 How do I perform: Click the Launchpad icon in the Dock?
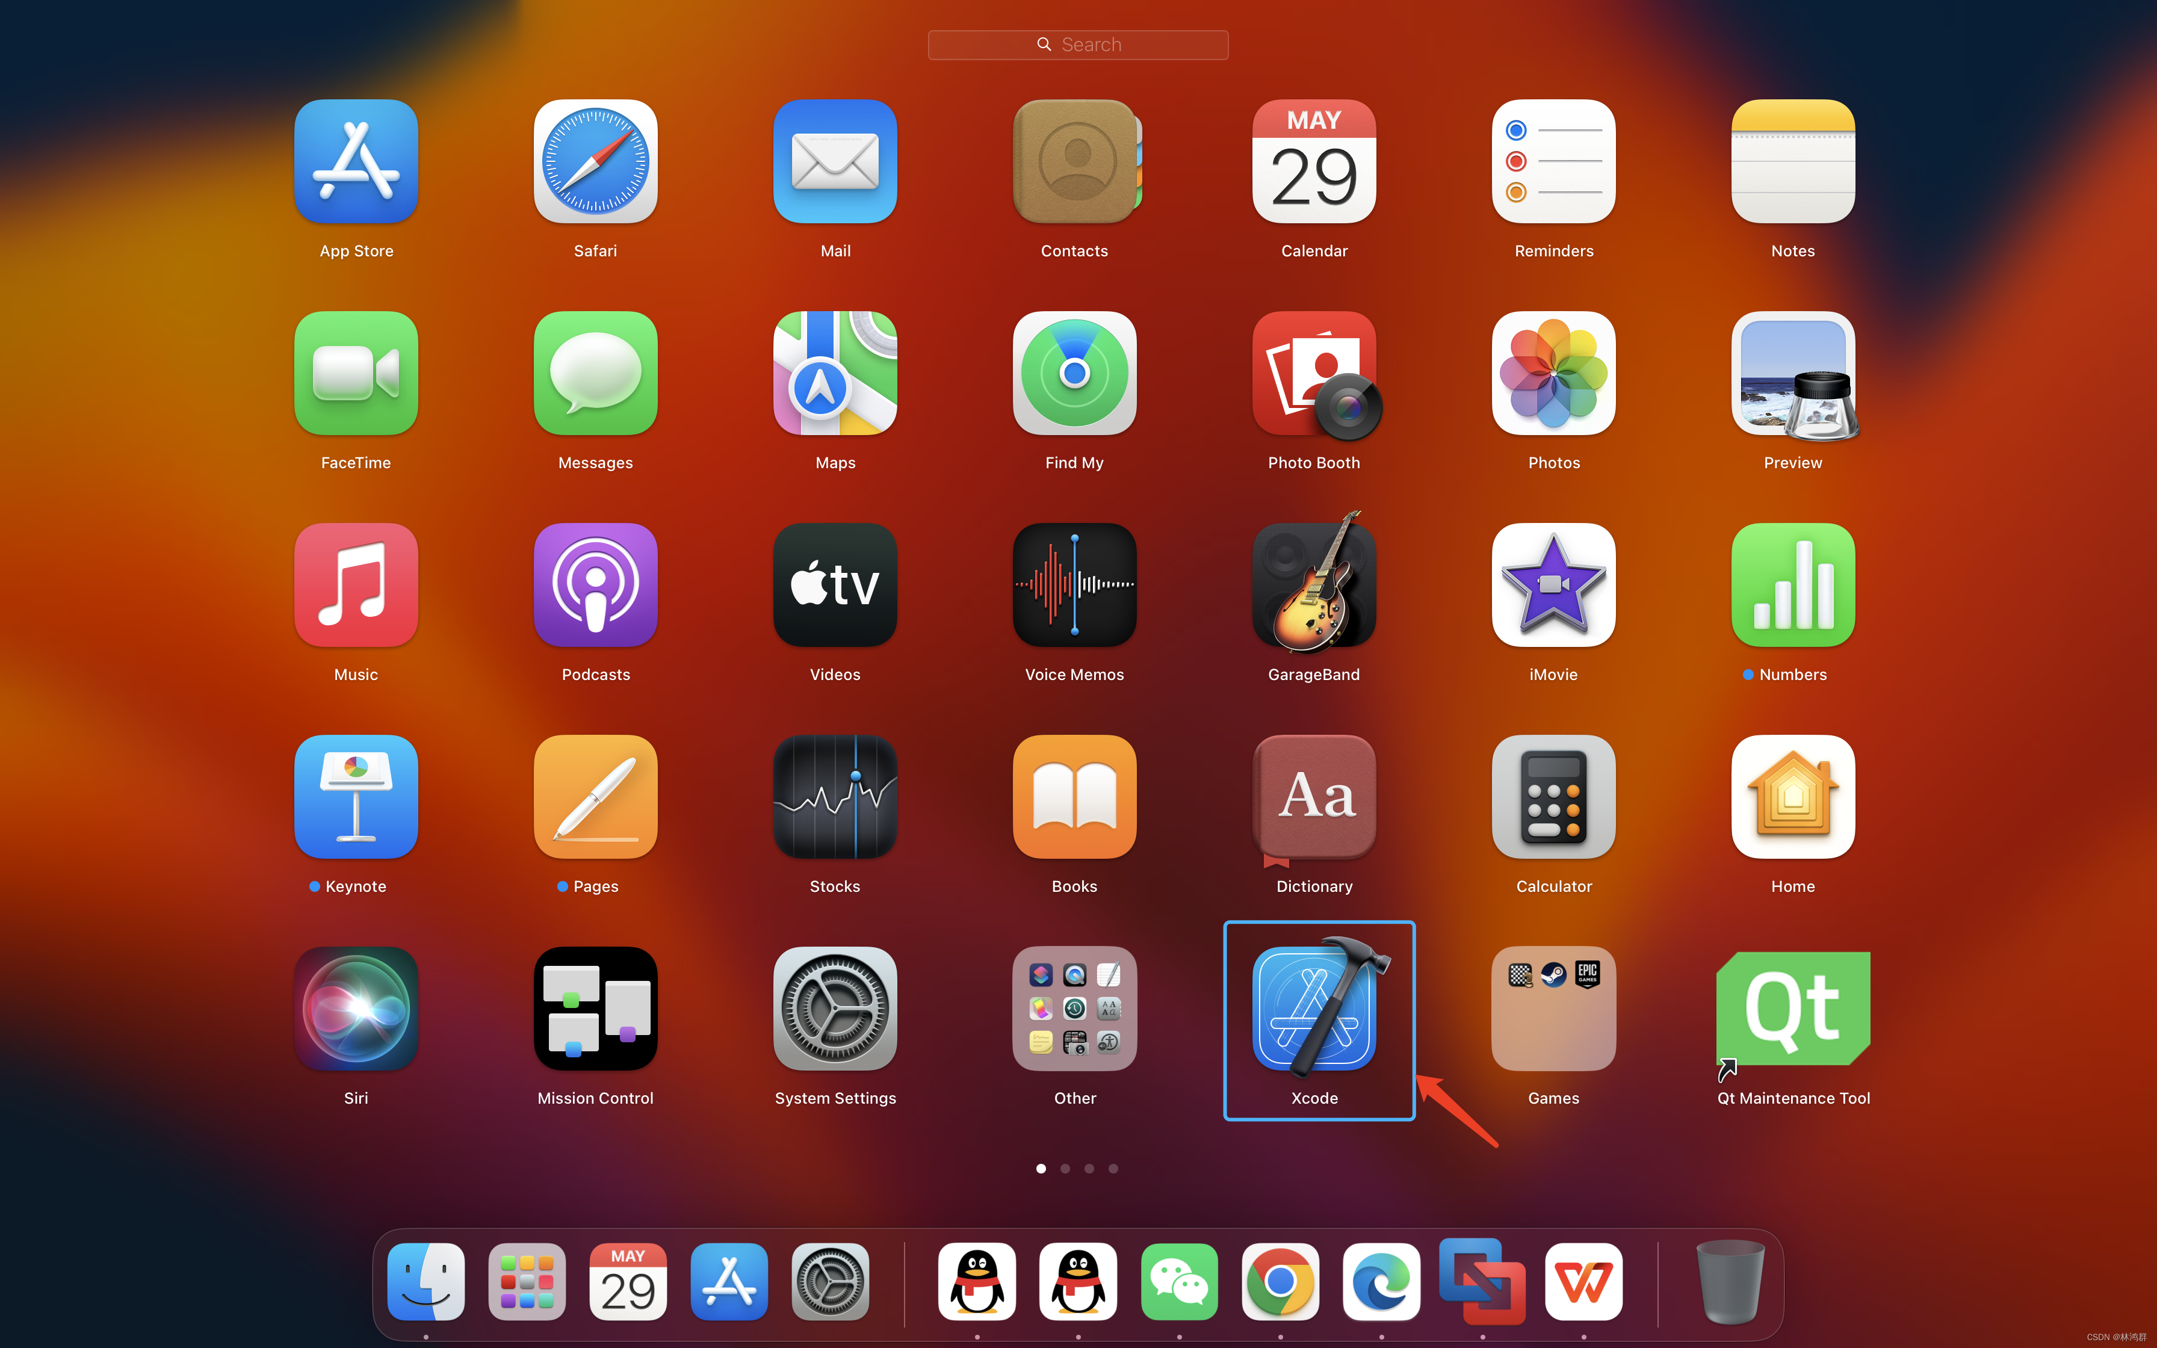coord(527,1281)
